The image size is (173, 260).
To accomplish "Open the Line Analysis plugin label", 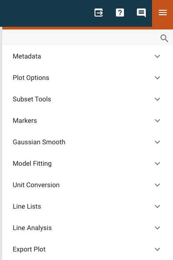I will 32,228.
